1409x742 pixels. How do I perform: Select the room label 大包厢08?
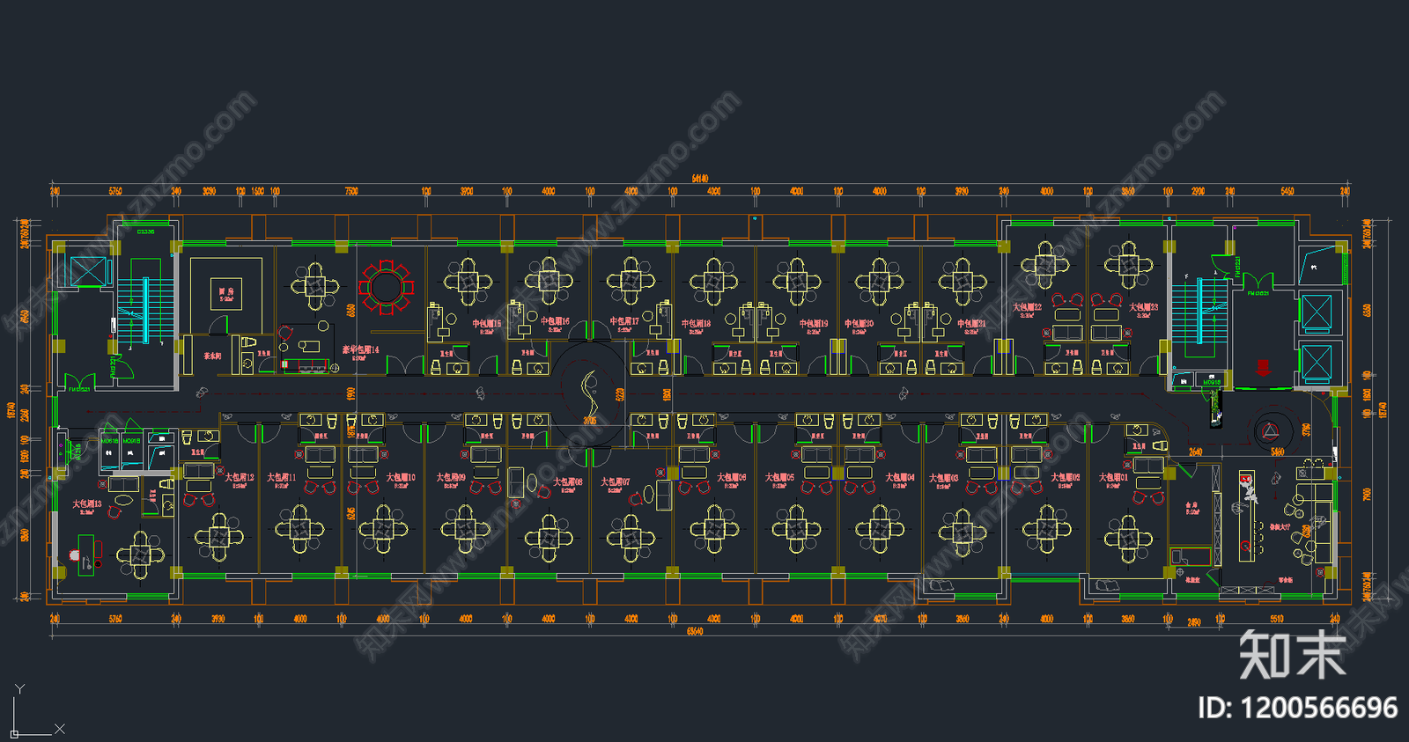click(x=568, y=481)
